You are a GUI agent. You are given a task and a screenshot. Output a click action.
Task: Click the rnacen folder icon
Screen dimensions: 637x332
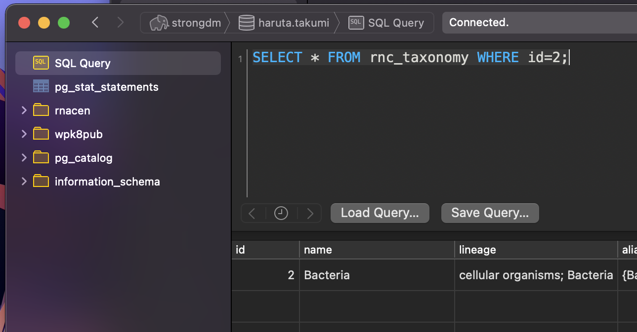click(41, 110)
